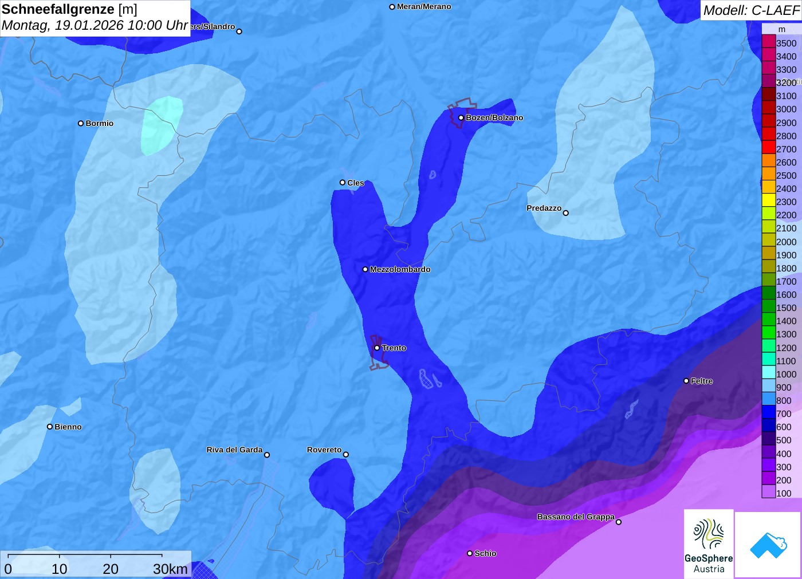Click the date Montag, 19.01.2026 10:00 Uhr
The width and height of the screenshot is (802, 579).
(95, 25)
